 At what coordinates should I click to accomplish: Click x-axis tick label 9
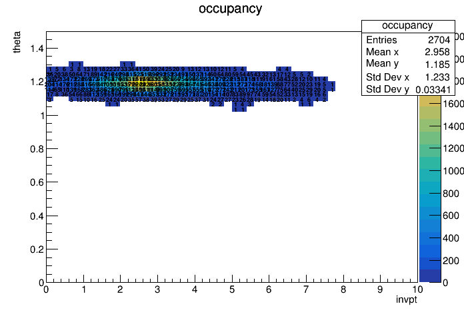[x=380, y=289]
